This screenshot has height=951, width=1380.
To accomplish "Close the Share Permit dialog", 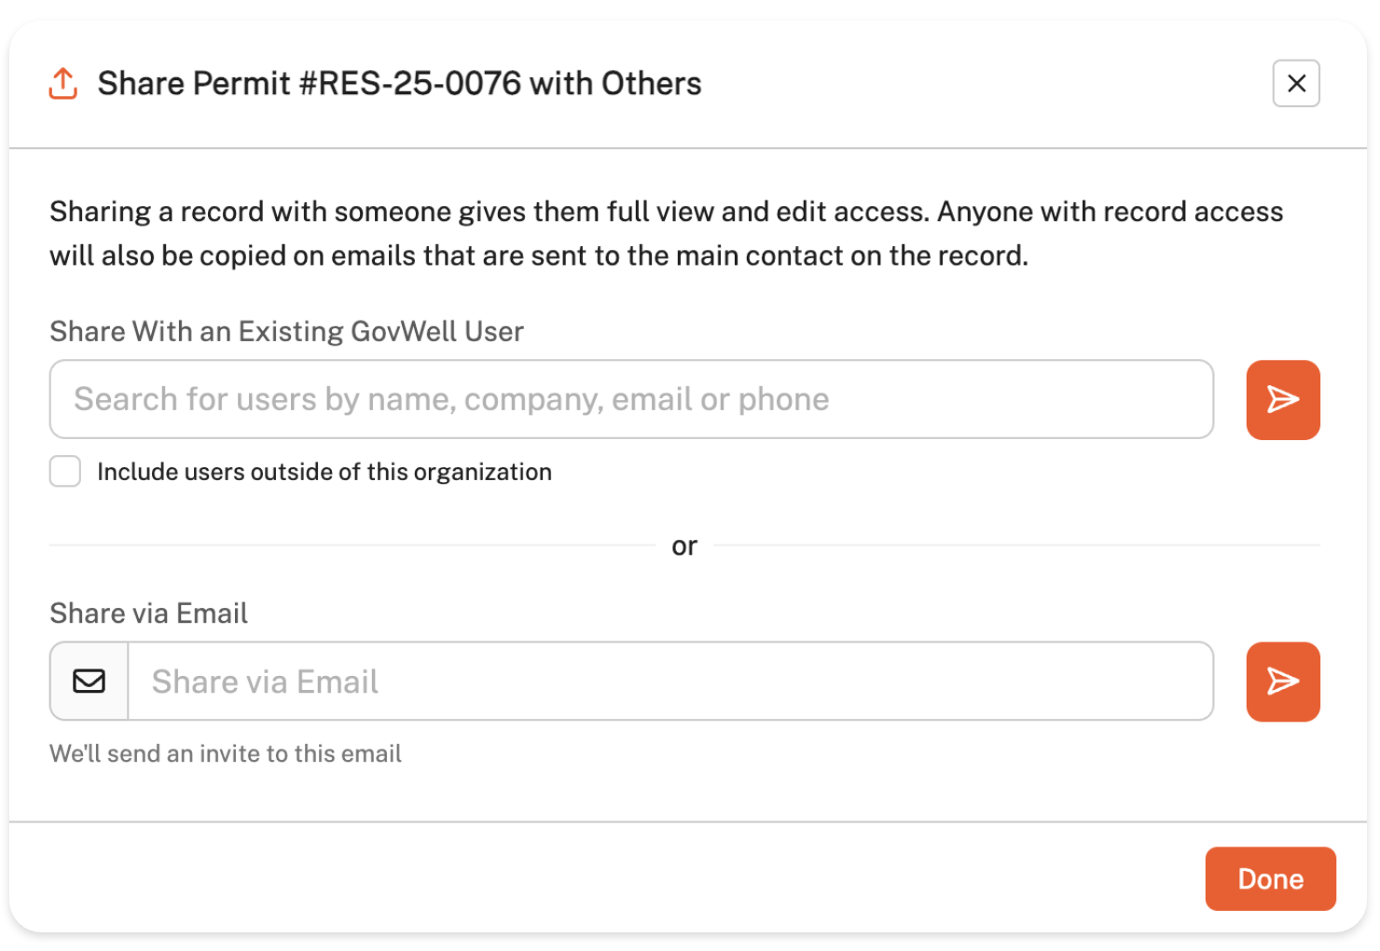I will [x=1295, y=84].
